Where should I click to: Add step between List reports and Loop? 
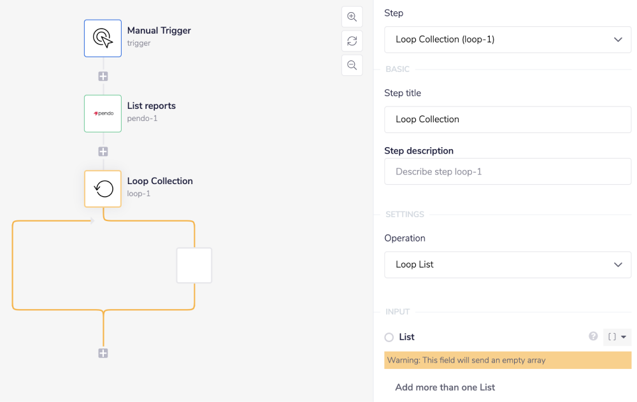103,152
